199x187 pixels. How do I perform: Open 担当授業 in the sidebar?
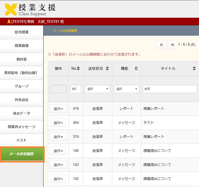[22, 32]
